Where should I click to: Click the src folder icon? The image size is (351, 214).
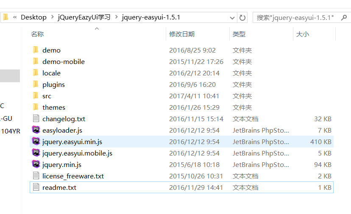click(x=36, y=96)
